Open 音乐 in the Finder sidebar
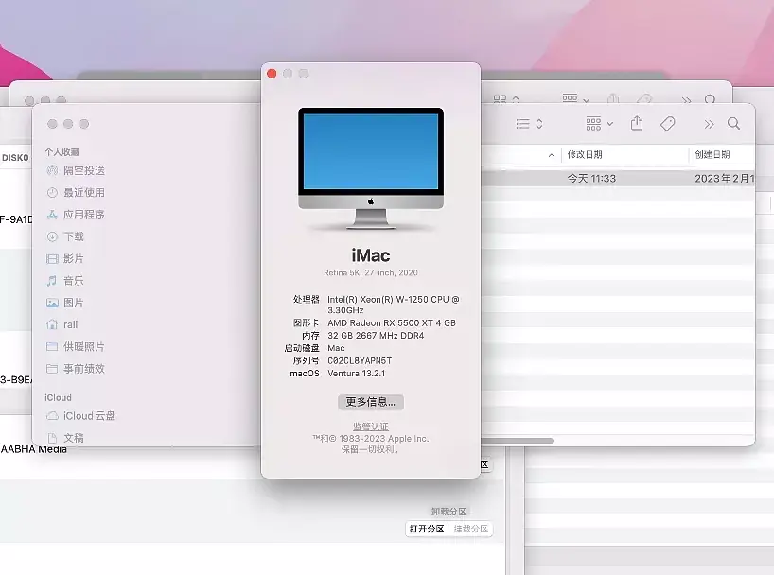 click(65, 281)
